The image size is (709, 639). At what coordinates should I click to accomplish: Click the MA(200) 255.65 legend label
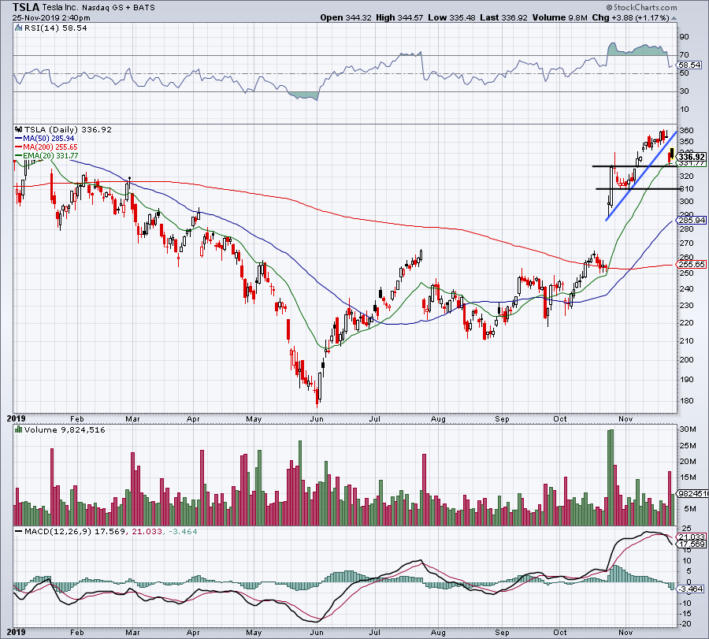point(50,147)
